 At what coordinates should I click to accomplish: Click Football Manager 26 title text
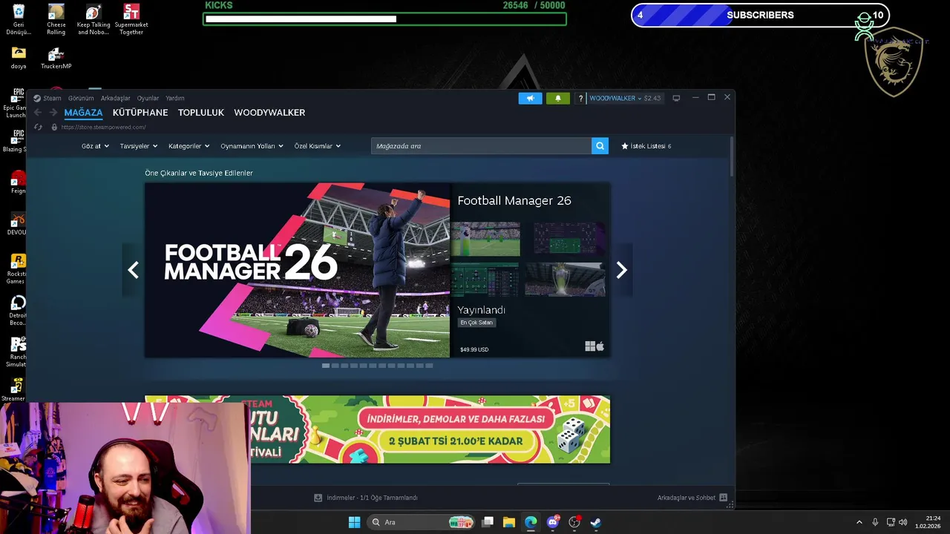[514, 200]
